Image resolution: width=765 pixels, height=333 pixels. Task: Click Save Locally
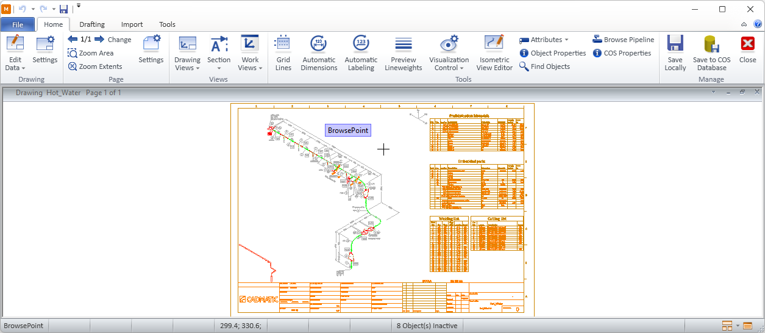[x=675, y=52]
